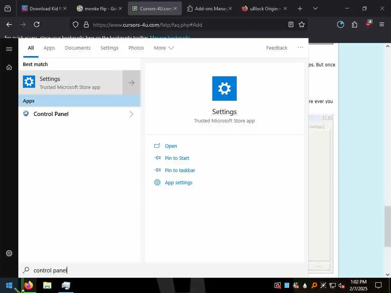Close the monke flip tab
391x293 pixels.
[120, 8]
